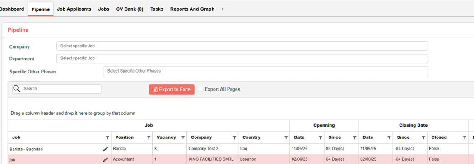Filter the Closing Date's Date column
Screen dimensions: 474x164
389,137
